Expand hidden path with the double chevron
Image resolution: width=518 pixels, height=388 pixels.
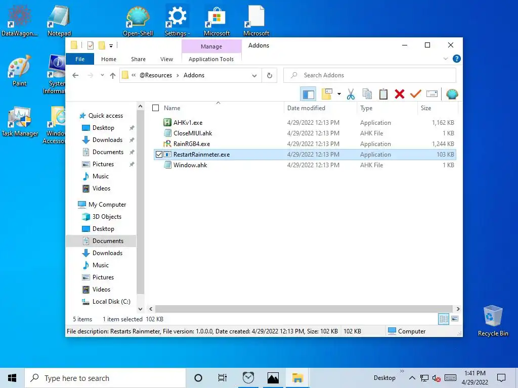(134, 75)
